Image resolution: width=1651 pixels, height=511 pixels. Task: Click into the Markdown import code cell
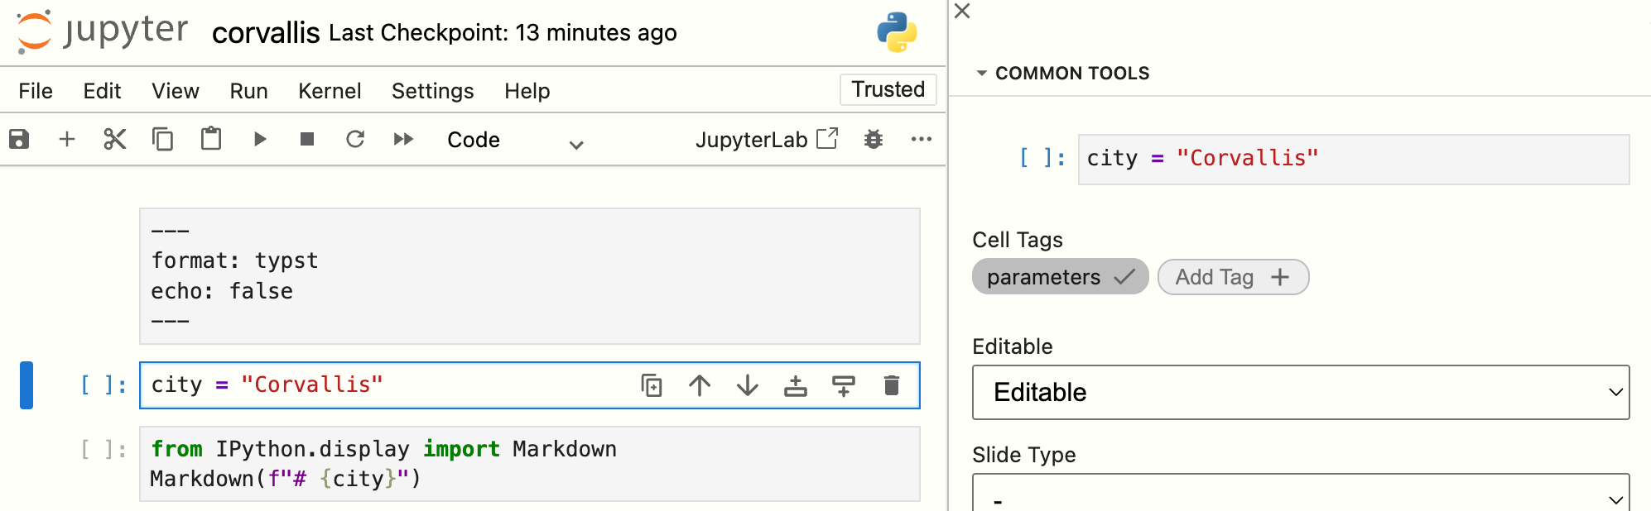click(530, 464)
